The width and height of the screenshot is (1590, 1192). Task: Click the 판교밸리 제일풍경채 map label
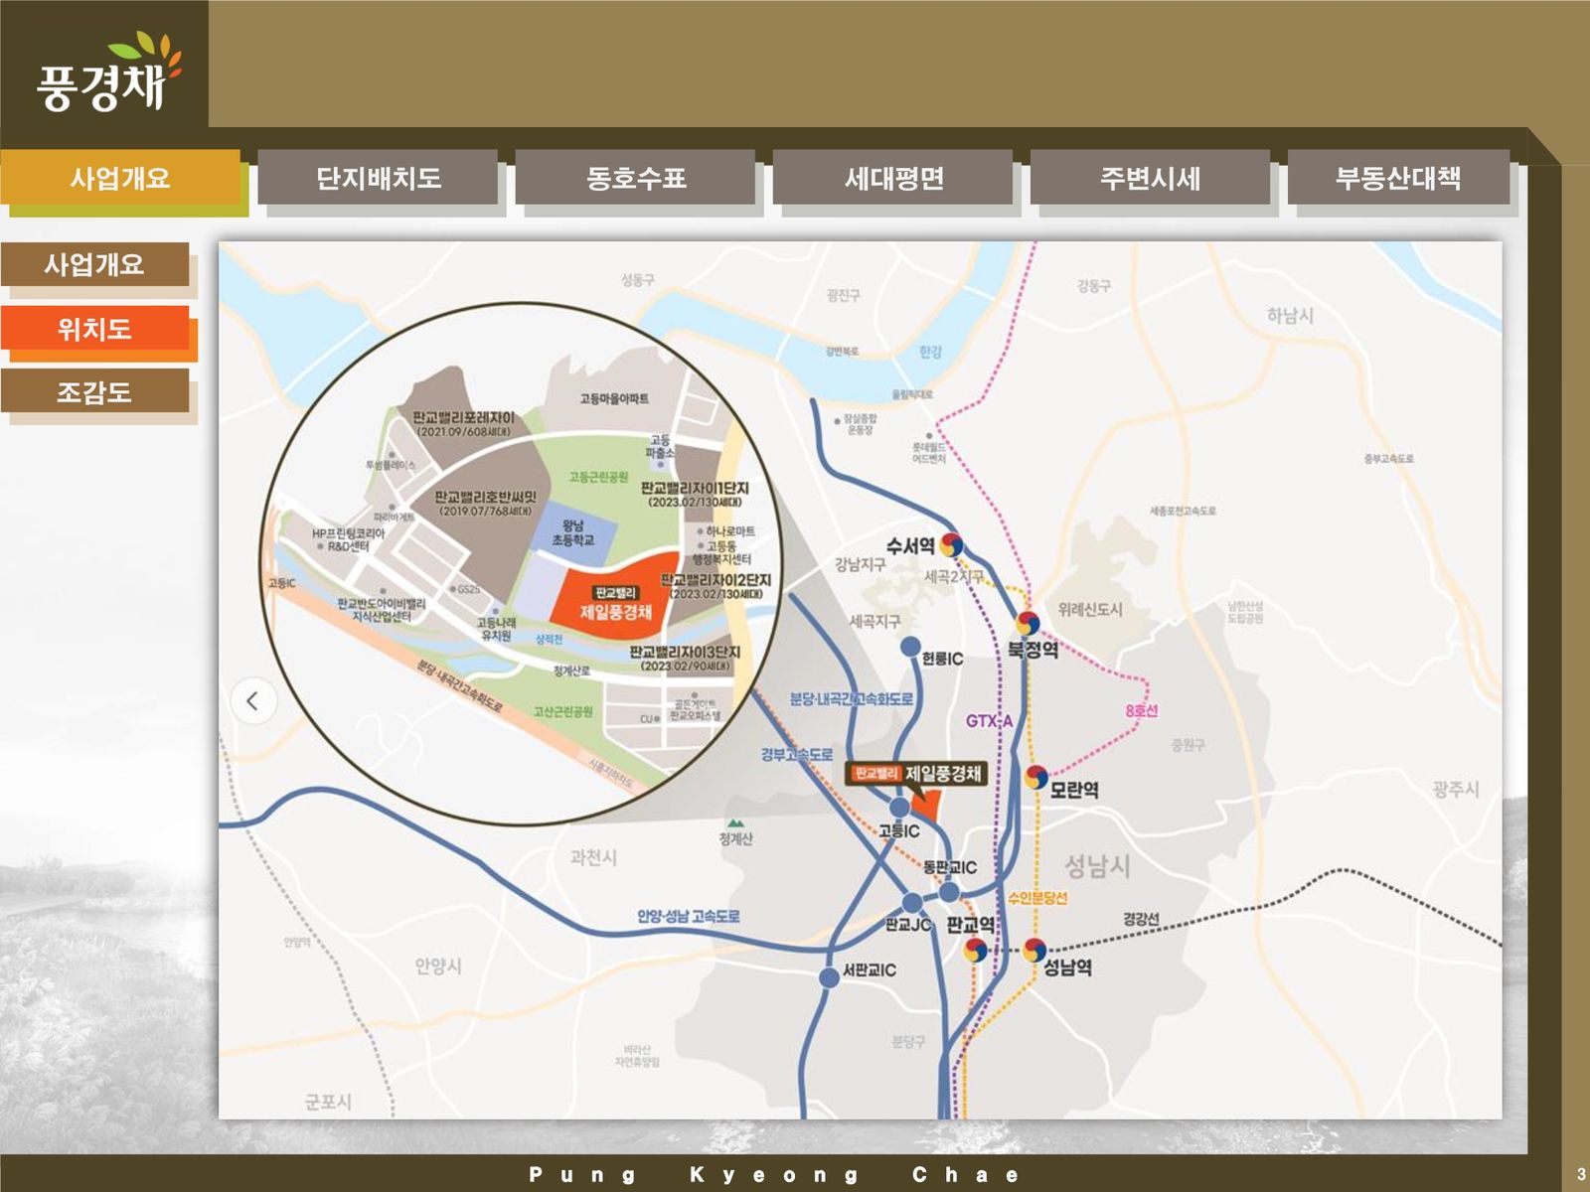pos(916,773)
